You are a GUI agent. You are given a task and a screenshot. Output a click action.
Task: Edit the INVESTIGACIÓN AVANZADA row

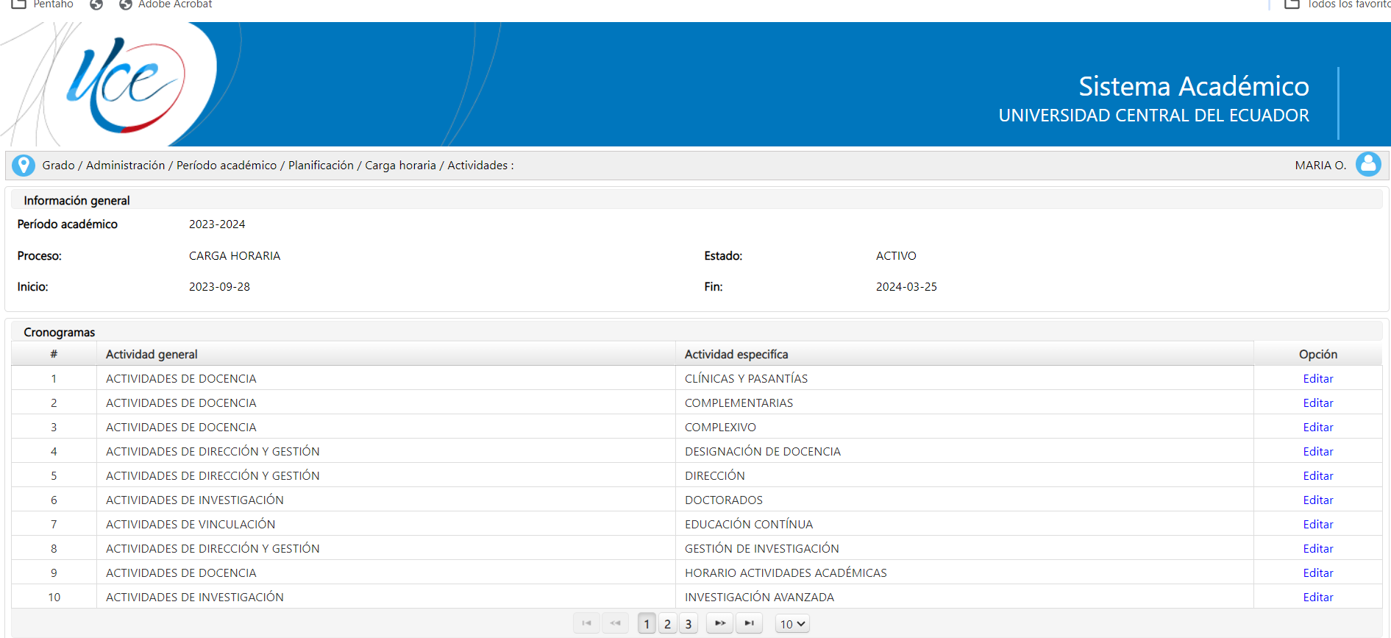pyautogui.click(x=1317, y=597)
